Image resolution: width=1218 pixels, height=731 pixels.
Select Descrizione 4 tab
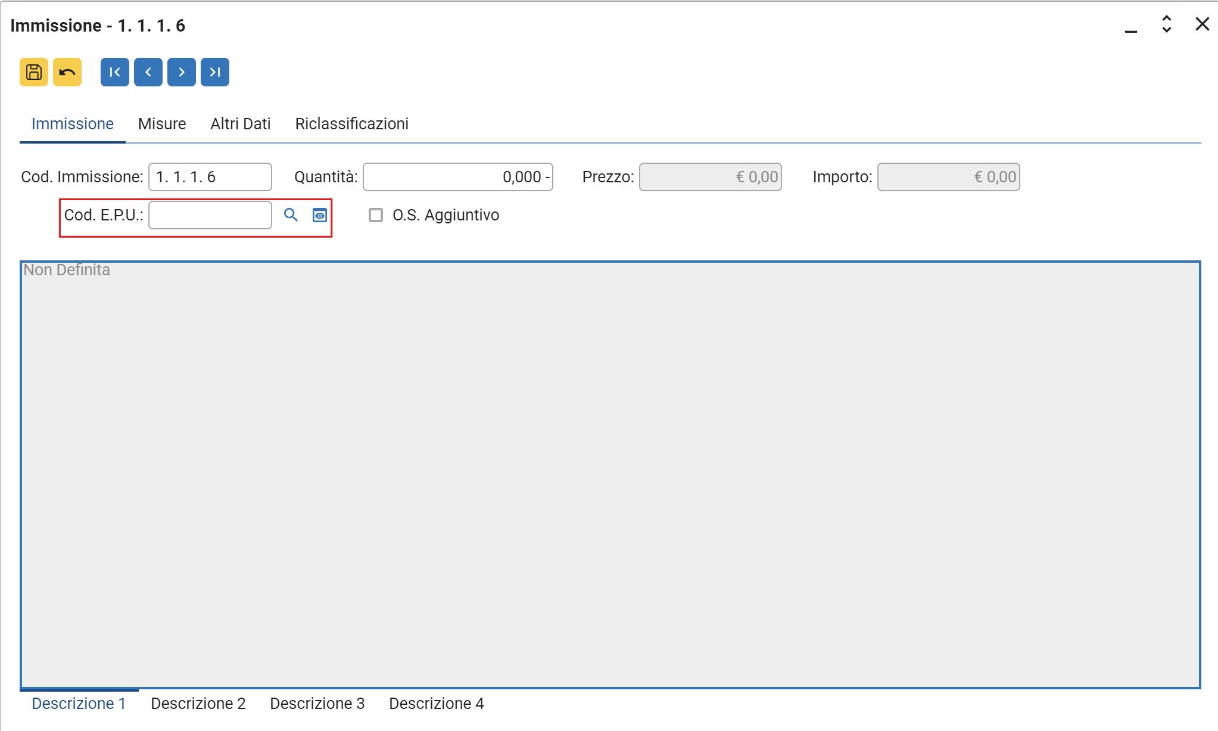coord(437,704)
